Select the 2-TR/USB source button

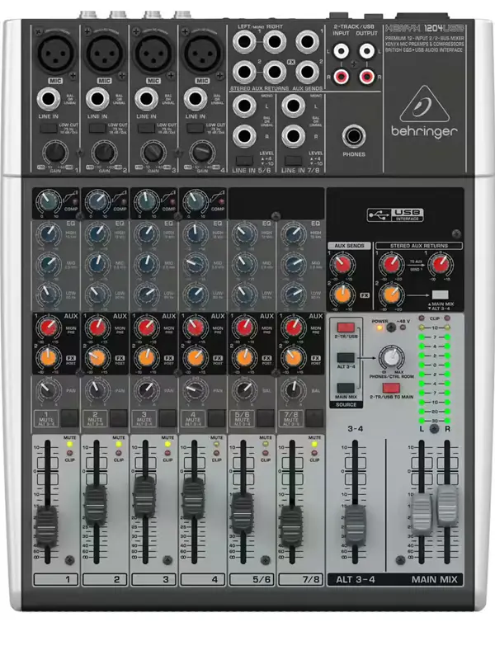[346, 328]
